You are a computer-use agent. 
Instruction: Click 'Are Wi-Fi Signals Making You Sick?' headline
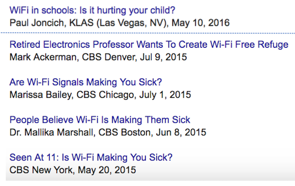[x=86, y=83]
